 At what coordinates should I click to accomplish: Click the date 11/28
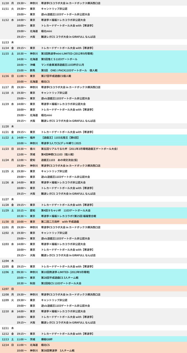point(5,205)
